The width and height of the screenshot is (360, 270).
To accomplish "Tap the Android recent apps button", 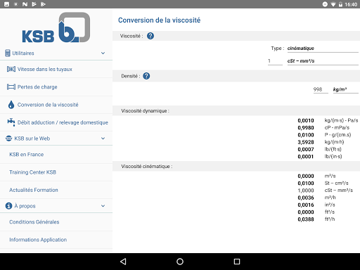I will (x=237, y=262).
